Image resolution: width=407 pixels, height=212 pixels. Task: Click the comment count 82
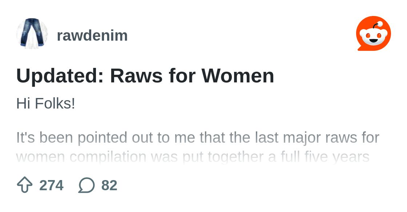point(109,185)
